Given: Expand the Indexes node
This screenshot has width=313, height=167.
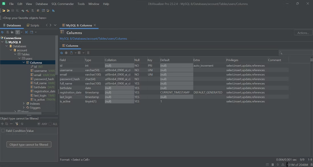Looking at the screenshot, I should click(x=24, y=103).
